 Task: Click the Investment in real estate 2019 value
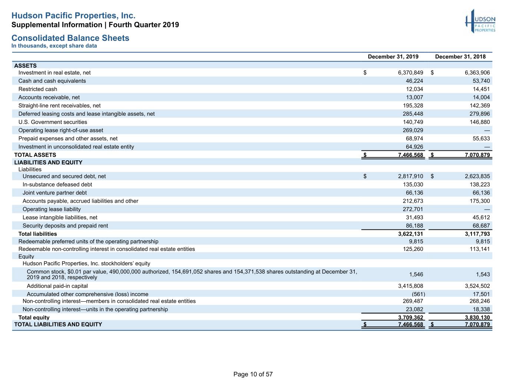point(410,73)
